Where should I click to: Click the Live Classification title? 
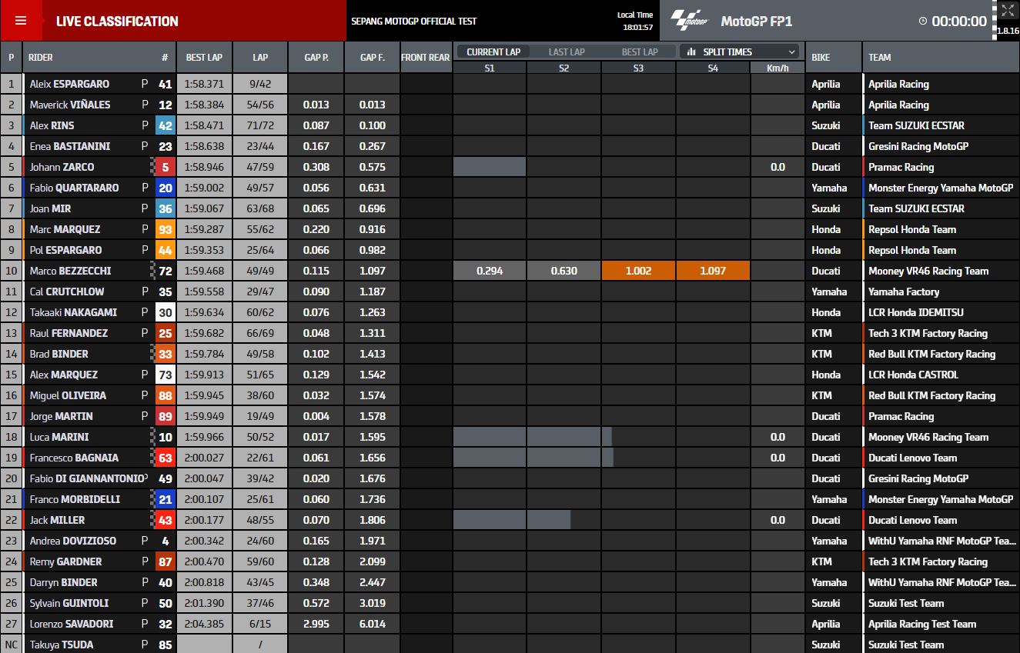(117, 22)
